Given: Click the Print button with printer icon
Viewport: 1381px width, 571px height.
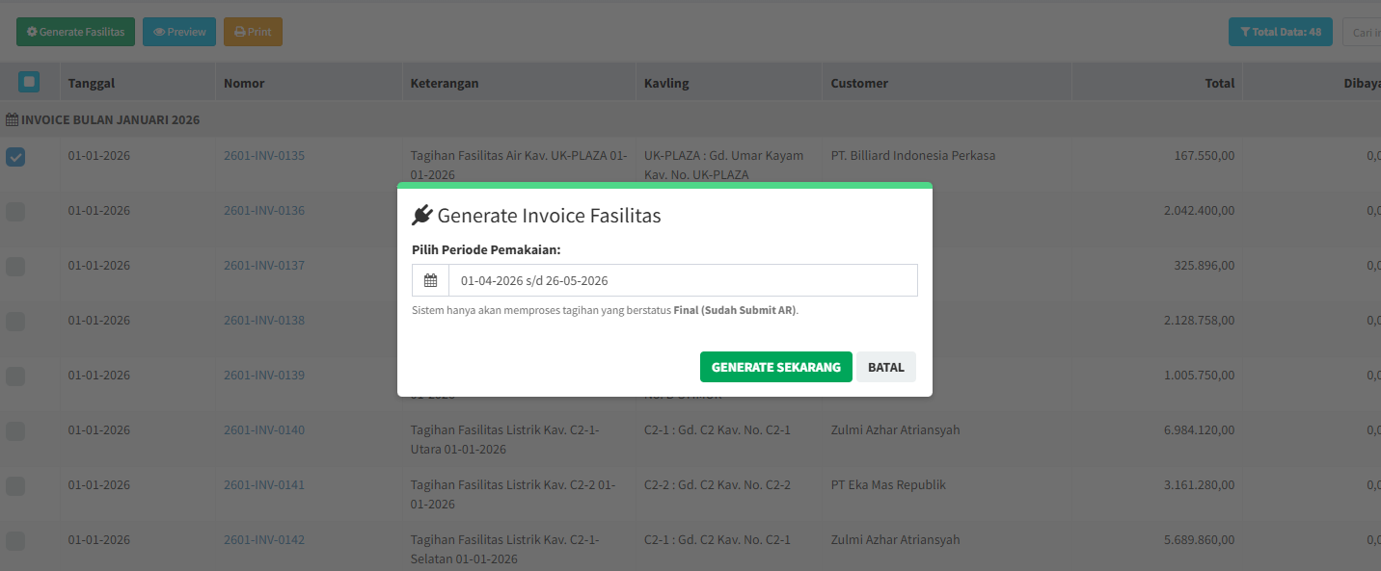Looking at the screenshot, I should 253,32.
